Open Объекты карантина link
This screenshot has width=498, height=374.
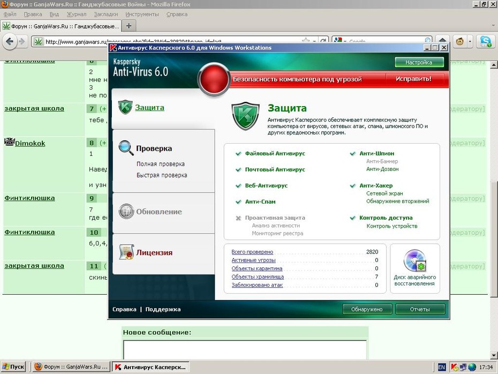pos(257,268)
